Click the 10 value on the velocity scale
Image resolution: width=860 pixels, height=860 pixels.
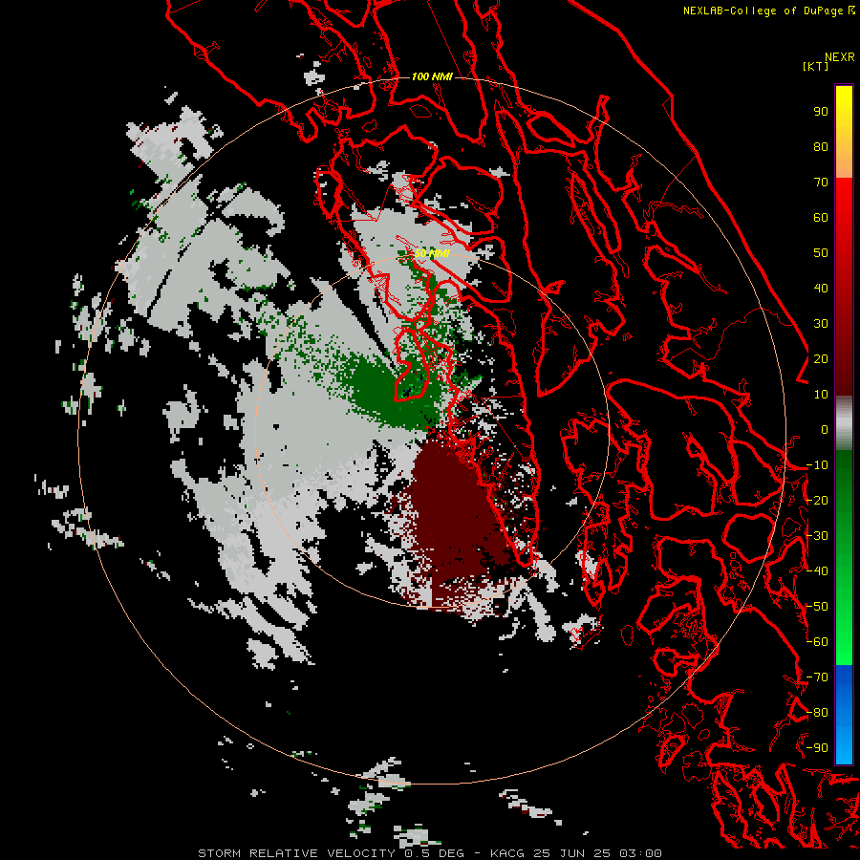coord(821,395)
